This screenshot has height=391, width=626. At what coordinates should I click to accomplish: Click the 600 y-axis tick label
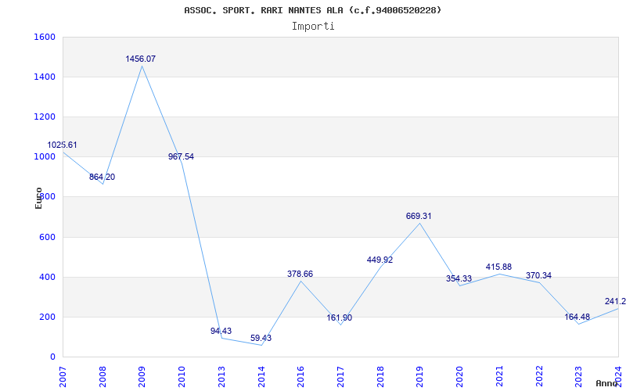point(47,237)
